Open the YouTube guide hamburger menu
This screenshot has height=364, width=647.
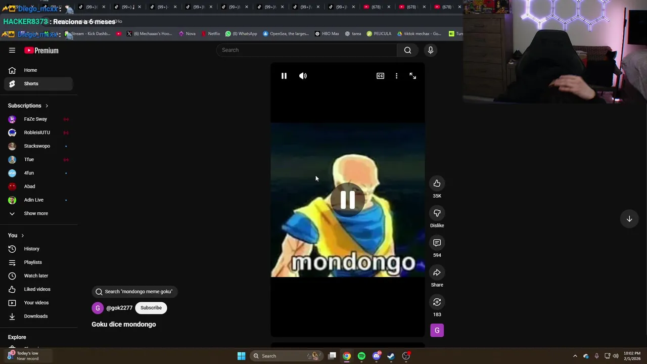click(12, 50)
